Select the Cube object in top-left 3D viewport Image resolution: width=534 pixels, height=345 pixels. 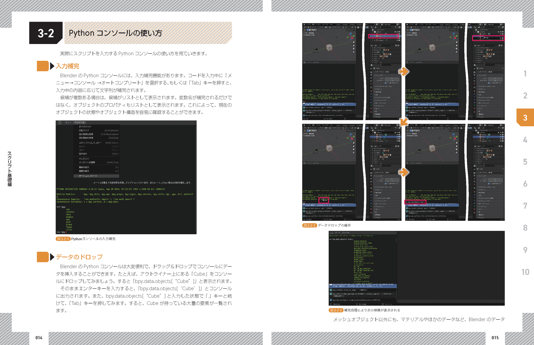point(329,47)
